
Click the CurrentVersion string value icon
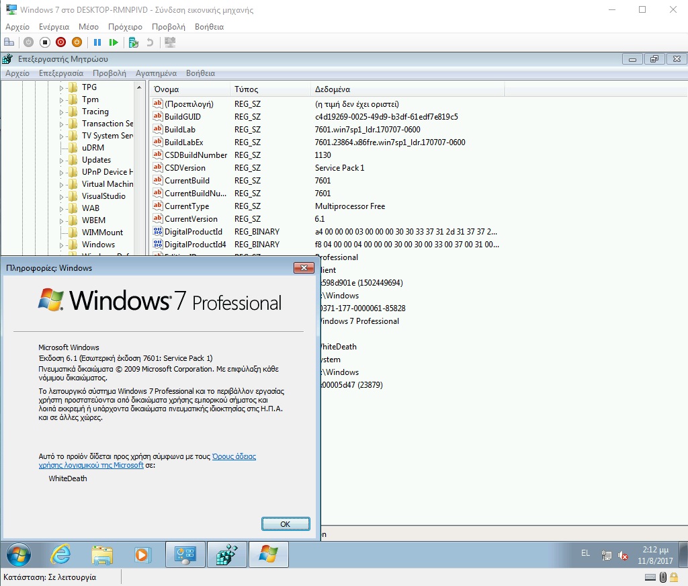point(157,218)
